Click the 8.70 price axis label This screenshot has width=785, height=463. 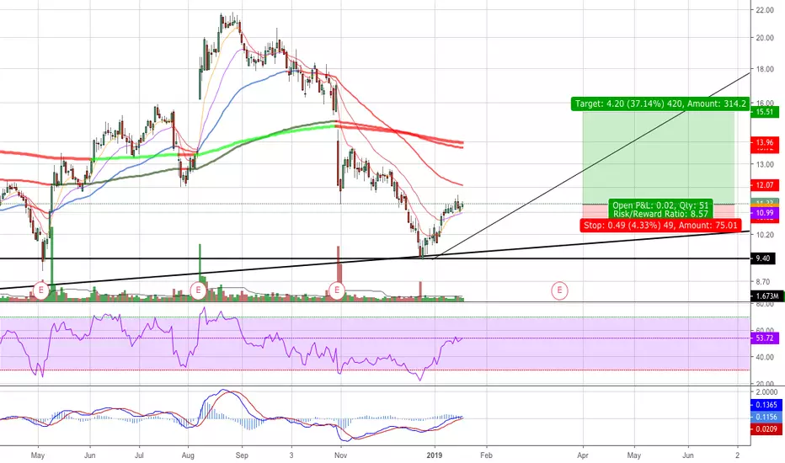tap(763, 282)
